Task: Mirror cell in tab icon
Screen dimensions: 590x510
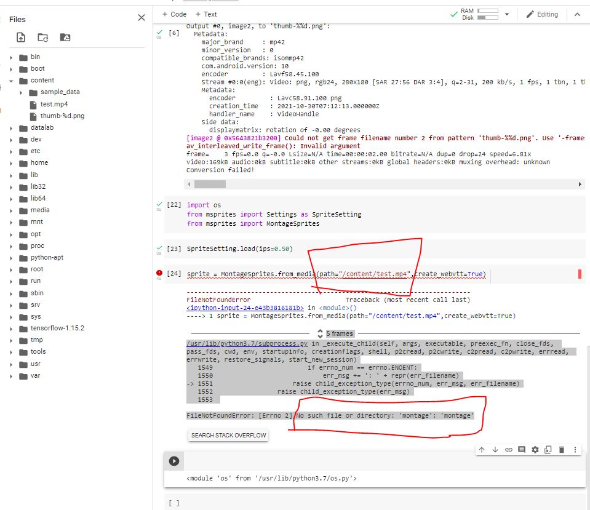Action: pos(548,449)
